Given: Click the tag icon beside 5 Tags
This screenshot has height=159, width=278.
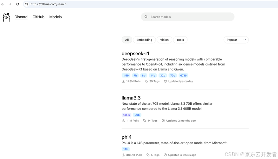Looking at the screenshot, I should tap(148, 155).
